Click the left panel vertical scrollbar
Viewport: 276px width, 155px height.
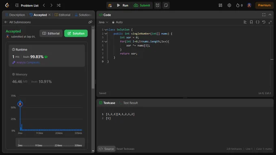[x=93, y=58]
